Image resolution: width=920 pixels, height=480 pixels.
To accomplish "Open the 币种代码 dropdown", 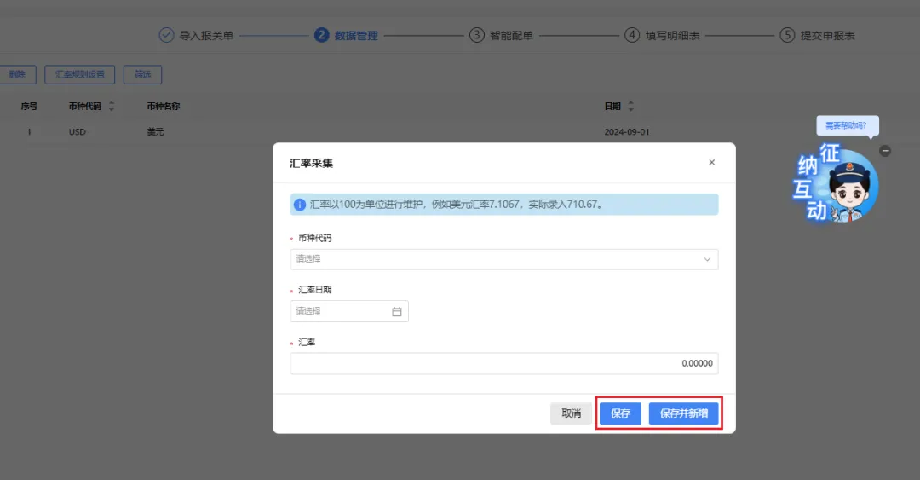I will (503, 259).
